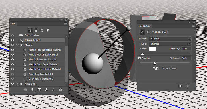
Task: Click Render button in 3D panel bottom
Action: point(39,90)
